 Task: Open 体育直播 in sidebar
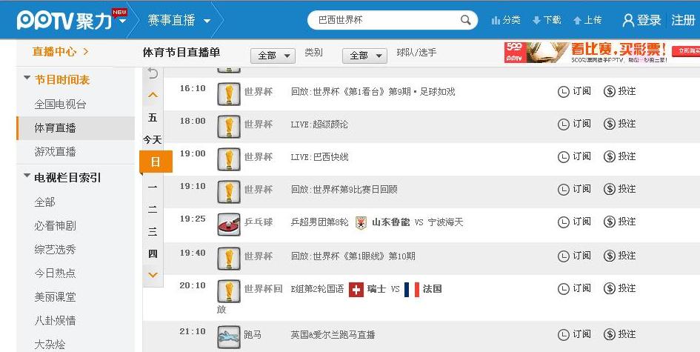pos(75,128)
